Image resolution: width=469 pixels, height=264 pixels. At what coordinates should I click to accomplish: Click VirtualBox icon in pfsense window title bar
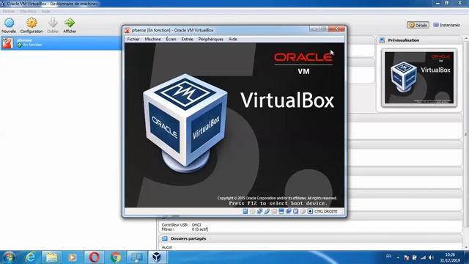127,30
